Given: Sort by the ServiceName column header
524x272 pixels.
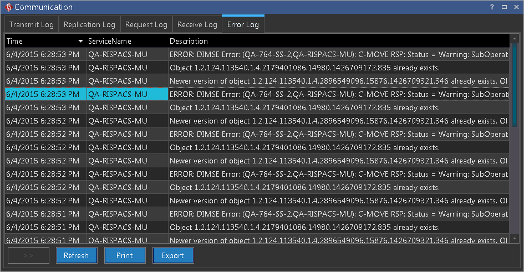Looking at the screenshot, I should 110,42.
